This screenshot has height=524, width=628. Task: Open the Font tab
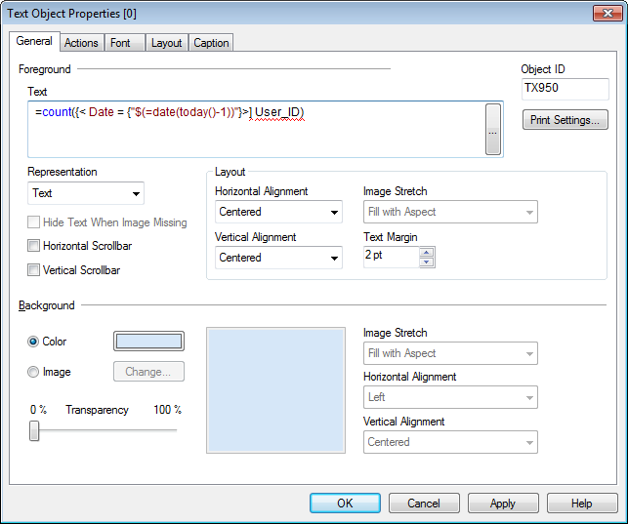click(x=120, y=43)
